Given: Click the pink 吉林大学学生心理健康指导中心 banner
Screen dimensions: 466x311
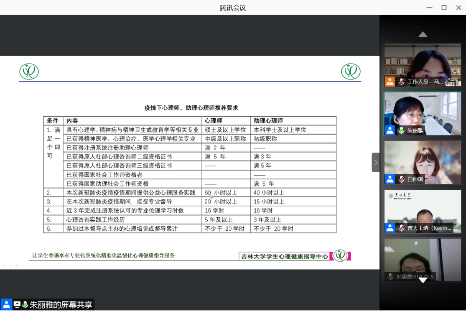Looking at the screenshot, I should pos(284,256).
